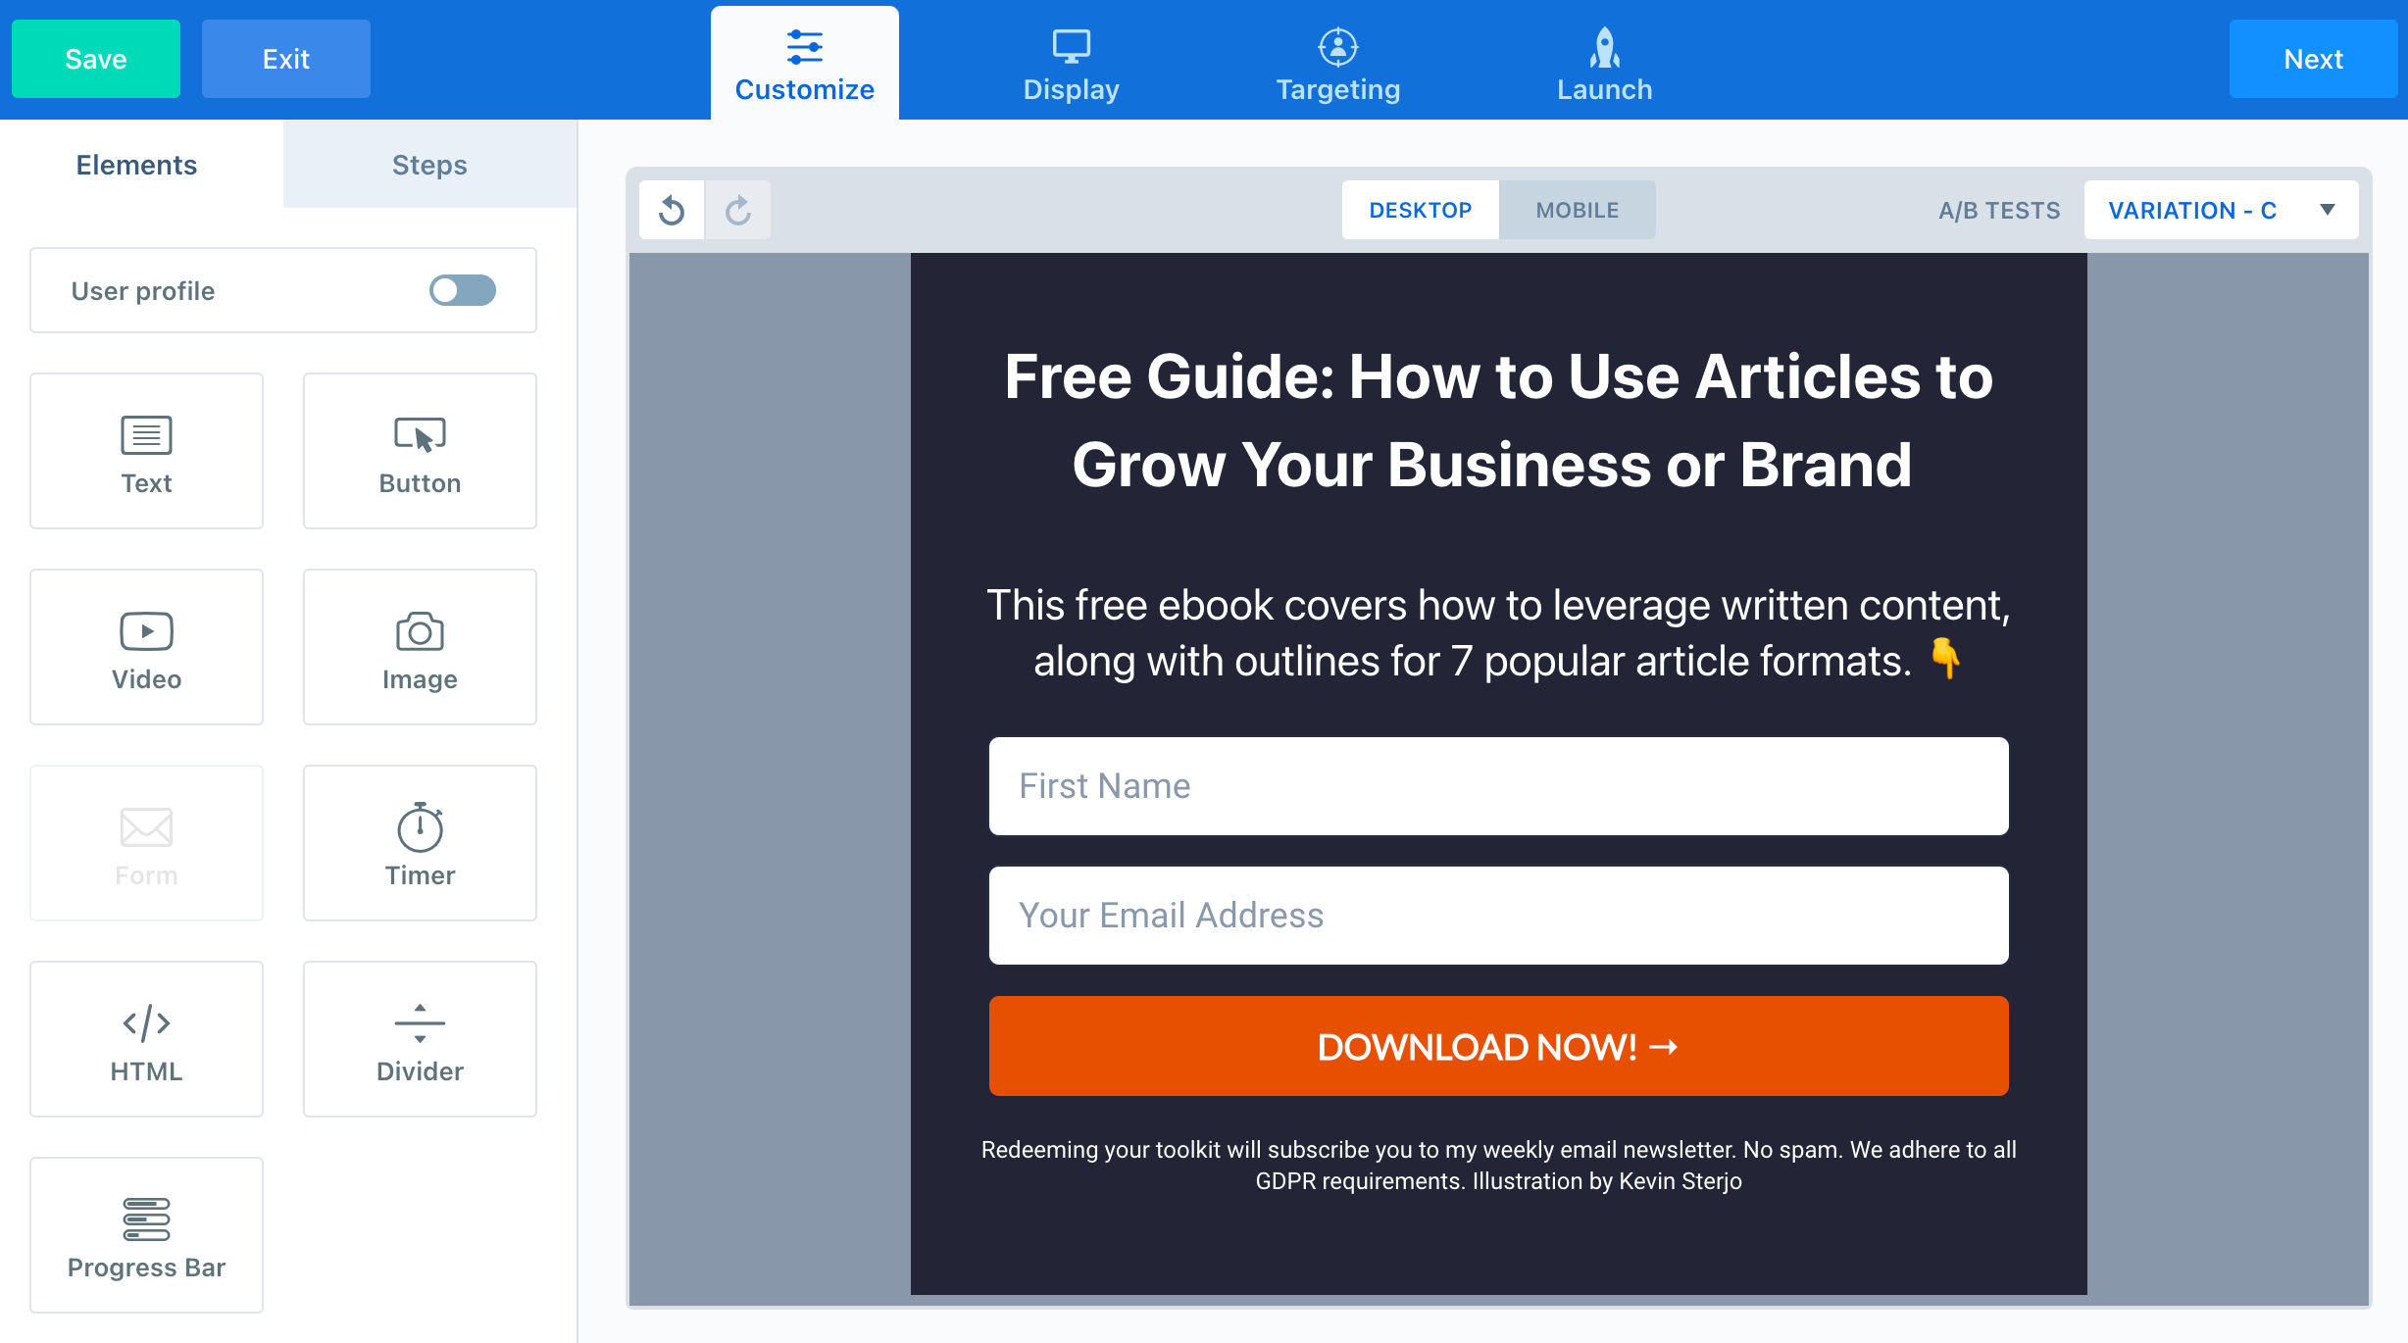2408x1343 pixels.
Task: Add a Video element
Action: [x=146, y=647]
